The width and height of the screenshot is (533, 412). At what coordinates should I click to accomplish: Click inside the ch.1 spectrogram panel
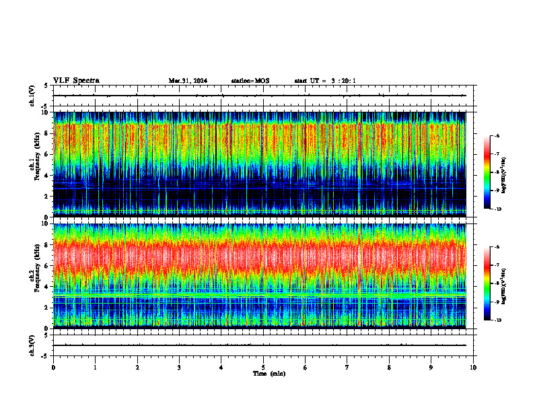pyautogui.click(x=260, y=164)
